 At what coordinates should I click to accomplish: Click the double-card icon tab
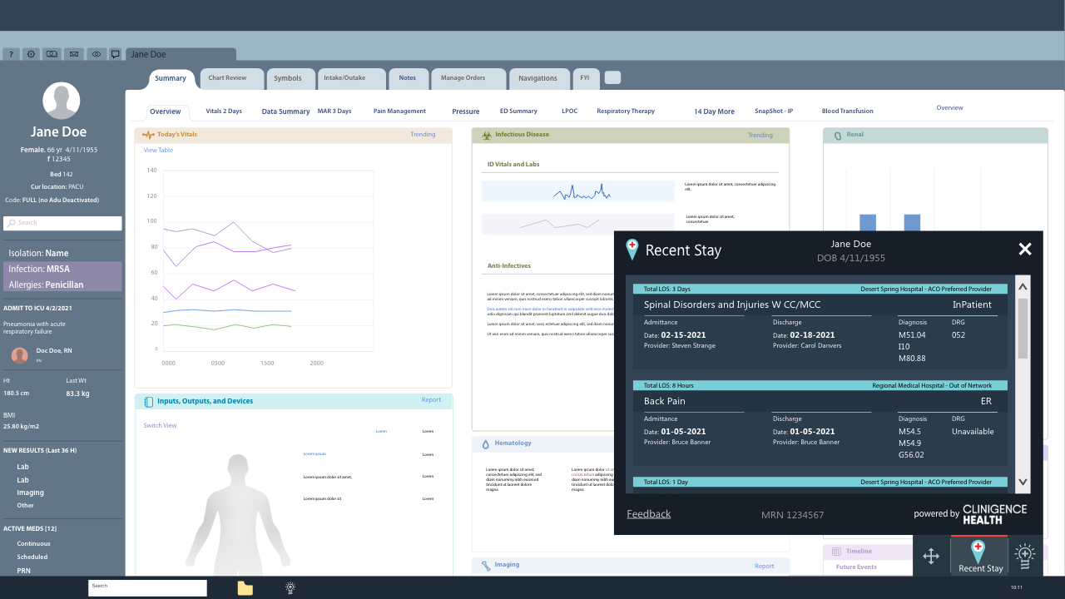point(52,54)
